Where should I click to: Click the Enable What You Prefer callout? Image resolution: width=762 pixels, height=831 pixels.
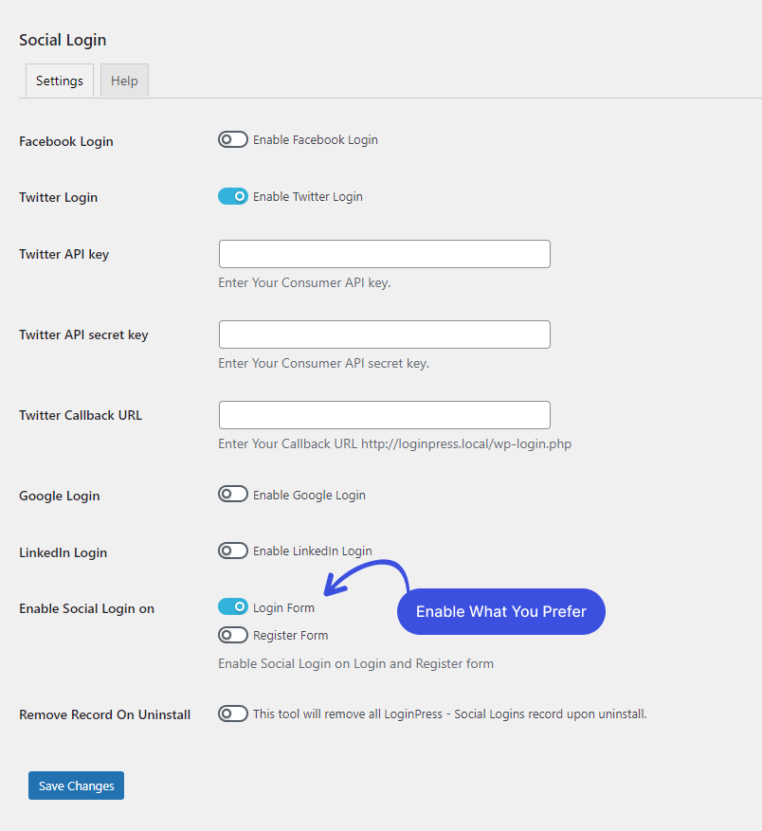(x=501, y=611)
